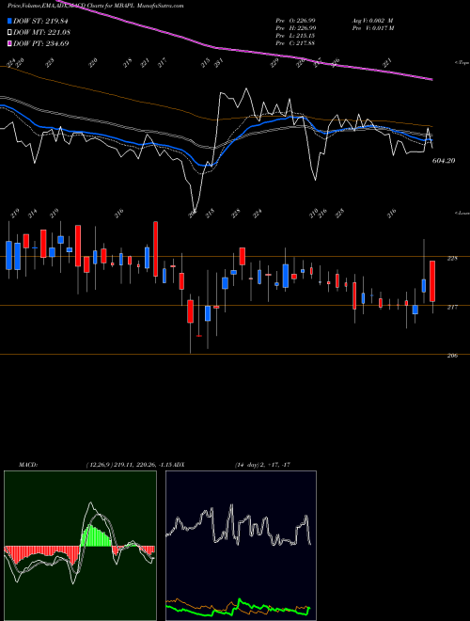This screenshot has height=621, width=470.
Task: Click the 'Pre V: 0.017 M' value
Action: [373, 27]
